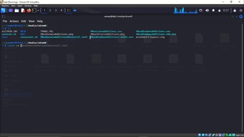Click VBoxDarwinAdditions.pkg file name

coord(57,34)
